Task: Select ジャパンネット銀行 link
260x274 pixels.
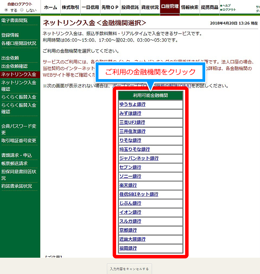Action: tap(139, 158)
